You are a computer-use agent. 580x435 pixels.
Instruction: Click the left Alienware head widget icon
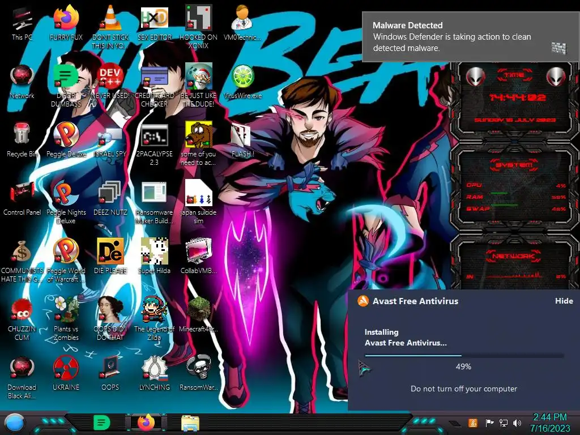click(x=475, y=76)
